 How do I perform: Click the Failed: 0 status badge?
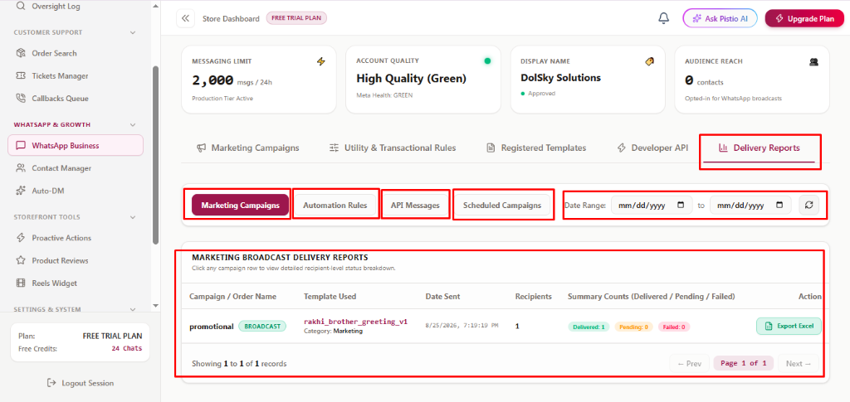[x=674, y=327]
